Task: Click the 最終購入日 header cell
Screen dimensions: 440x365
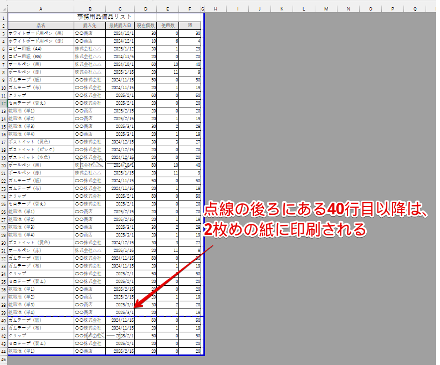Action: [120, 25]
